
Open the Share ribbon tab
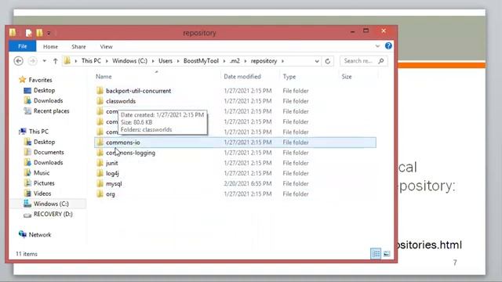coord(78,47)
